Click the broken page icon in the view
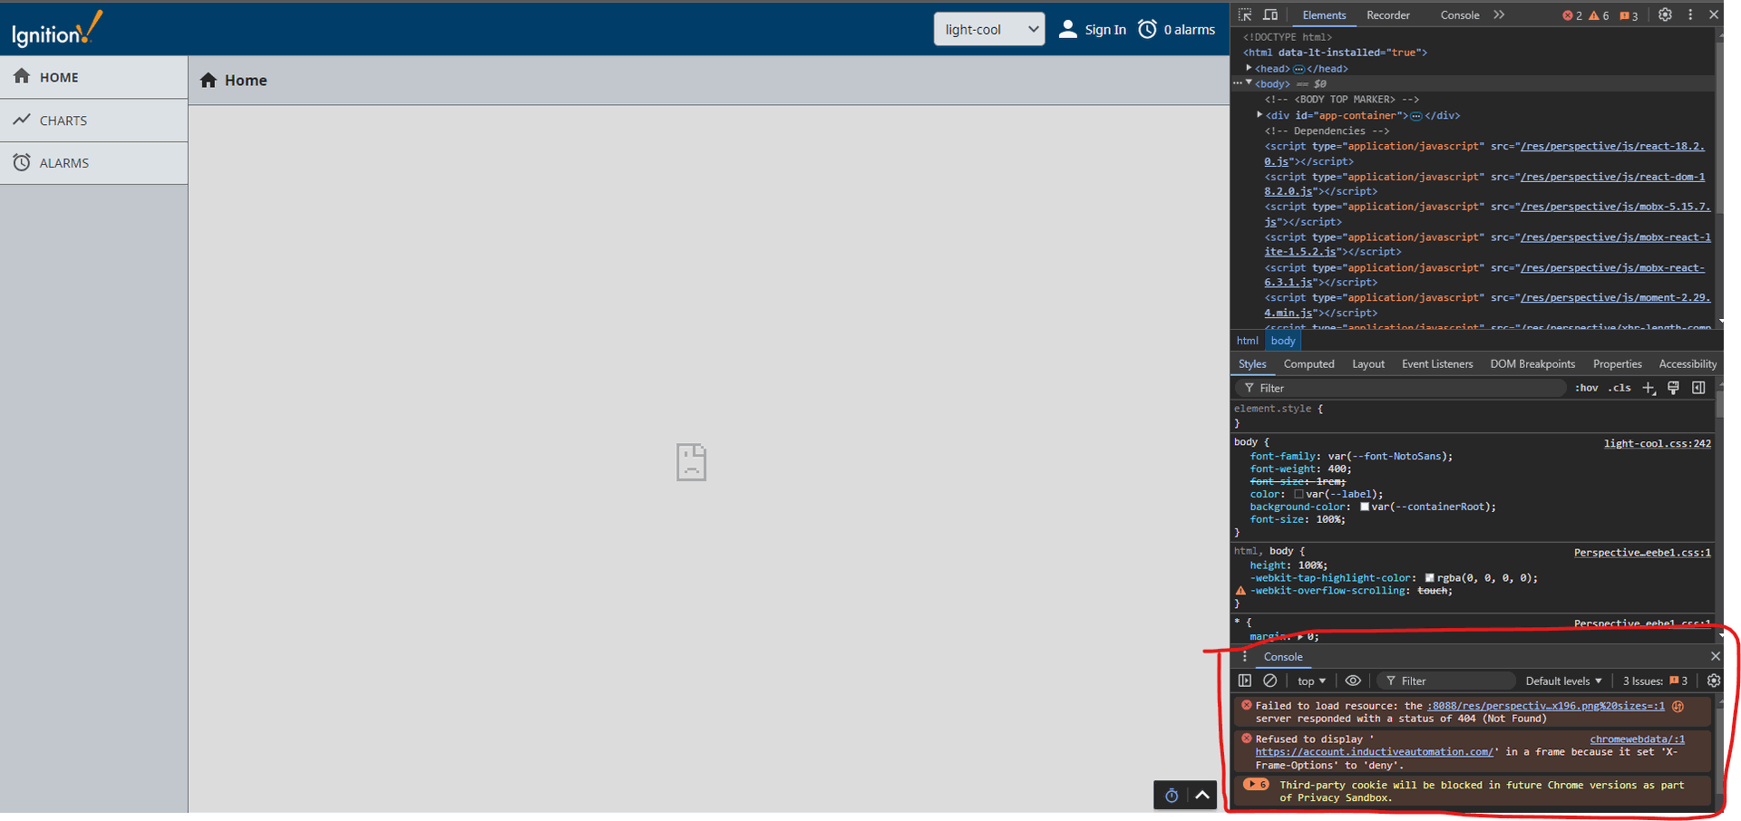Viewport: 1741px width, 821px height. tap(691, 462)
